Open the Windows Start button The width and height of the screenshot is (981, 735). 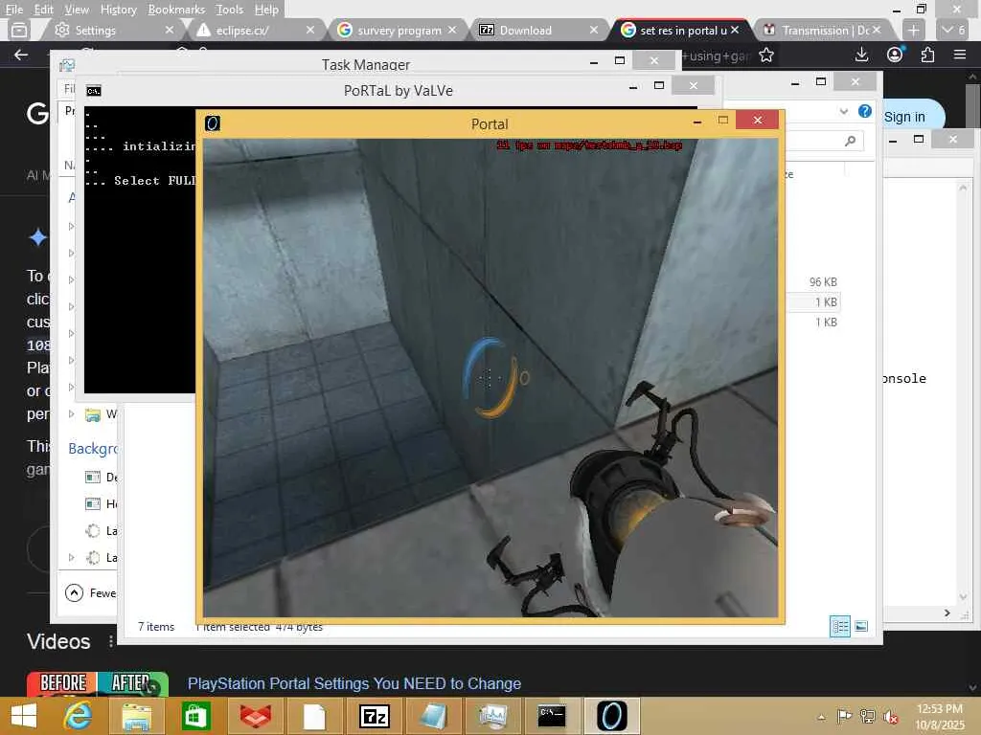24,716
